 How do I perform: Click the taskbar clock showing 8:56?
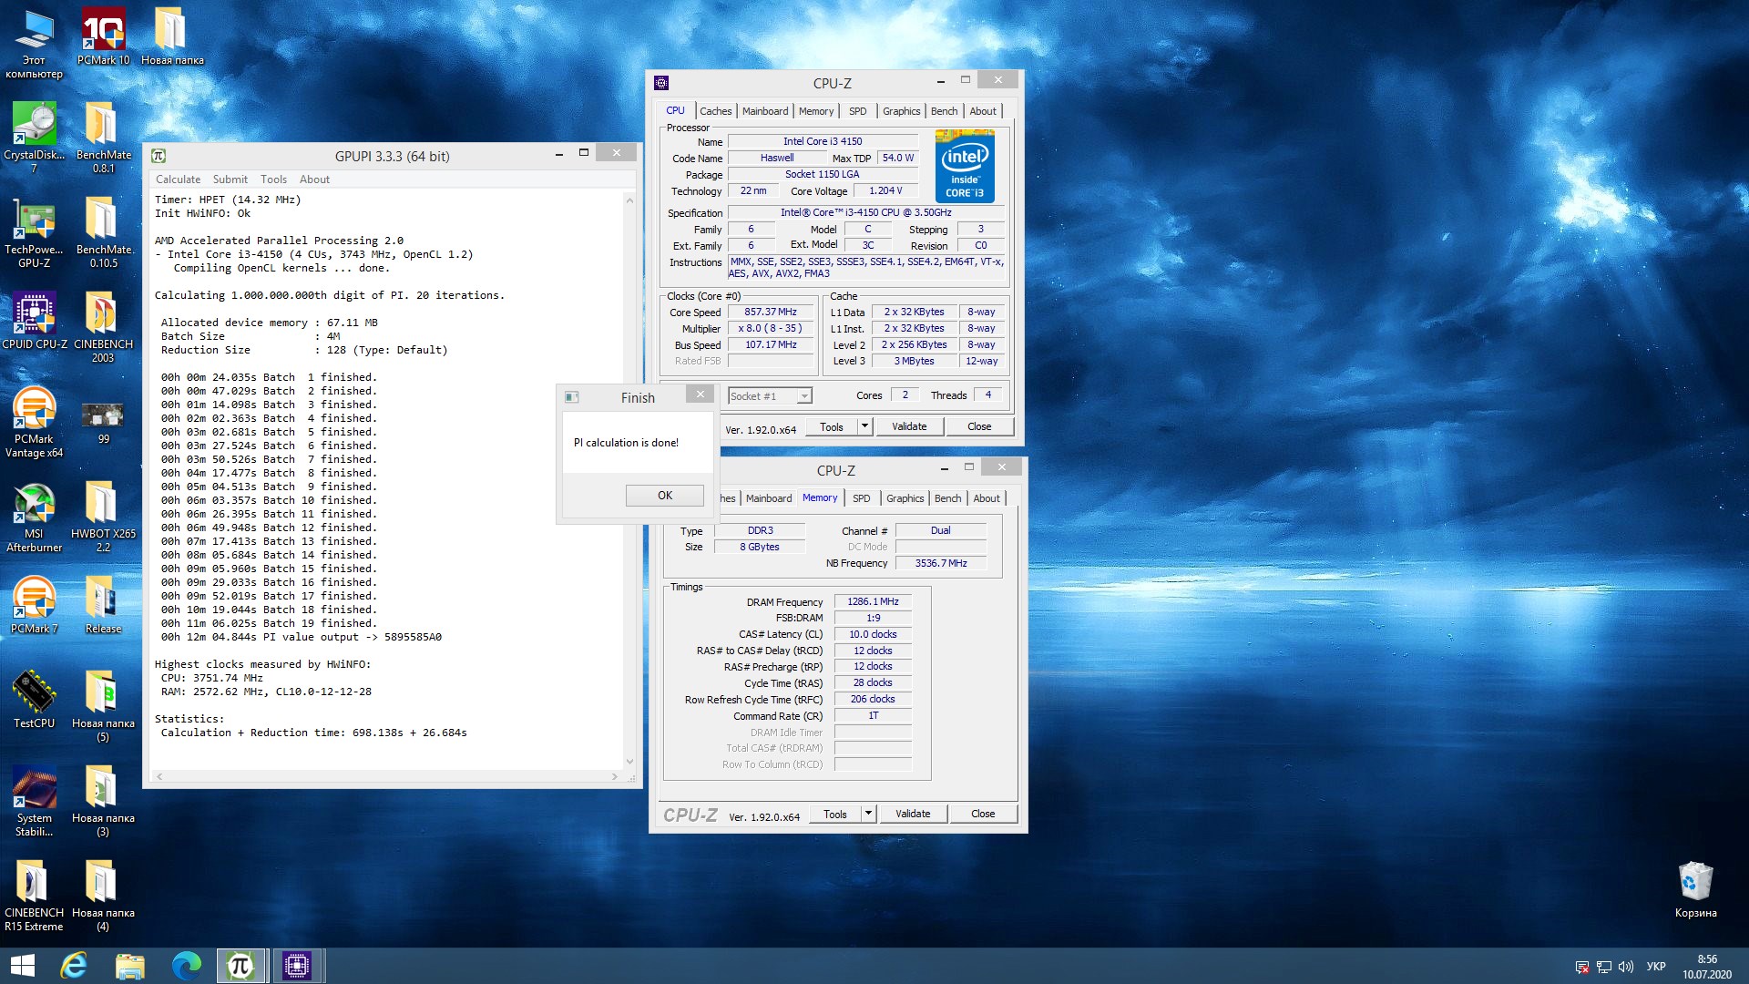click(x=1707, y=967)
